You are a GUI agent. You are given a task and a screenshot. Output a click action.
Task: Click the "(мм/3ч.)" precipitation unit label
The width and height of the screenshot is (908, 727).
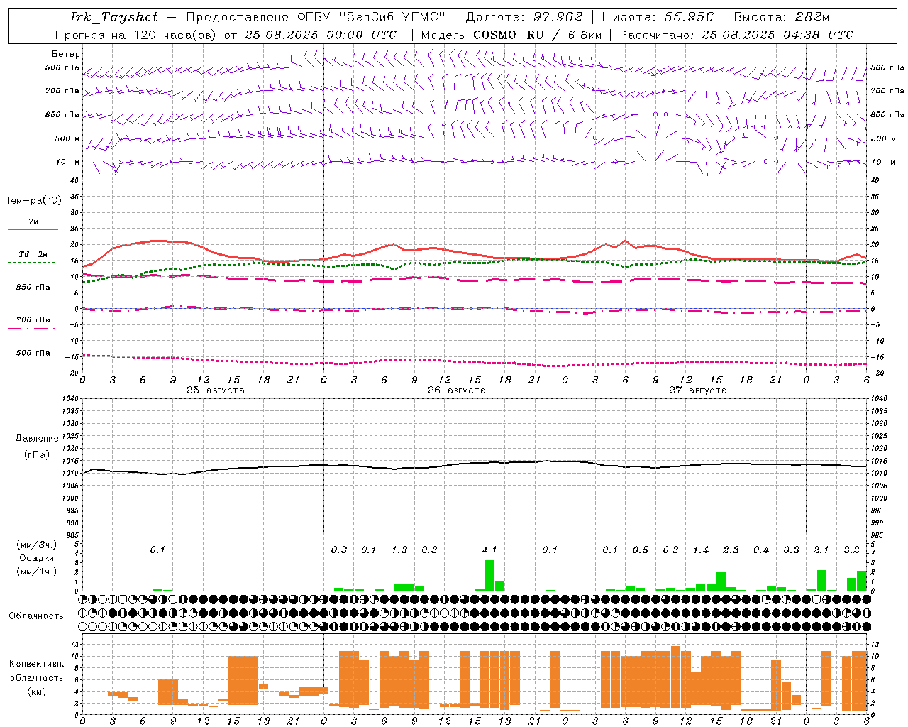click(37, 545)
